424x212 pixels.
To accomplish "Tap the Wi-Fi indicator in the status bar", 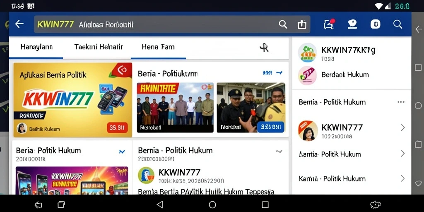I will (x=379, y=6).
